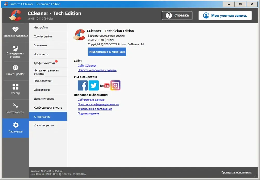Click Информация о лицензии button
The image size is (260, 180).
[x=107, y=52]
